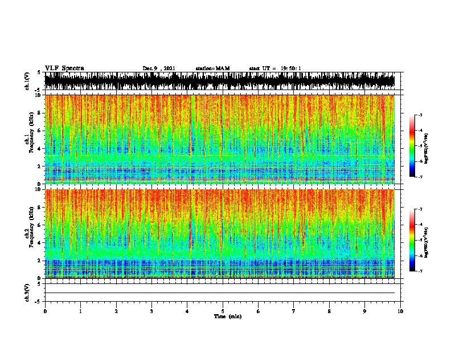Click the "8" tick on ch.1 frequency axis
451x349 pixels.
pos(39,113)
